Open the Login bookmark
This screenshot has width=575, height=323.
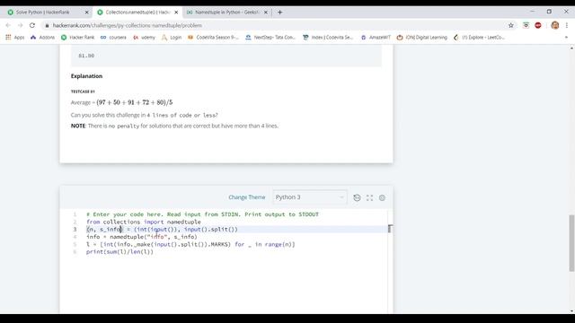(x=172, y=38)
